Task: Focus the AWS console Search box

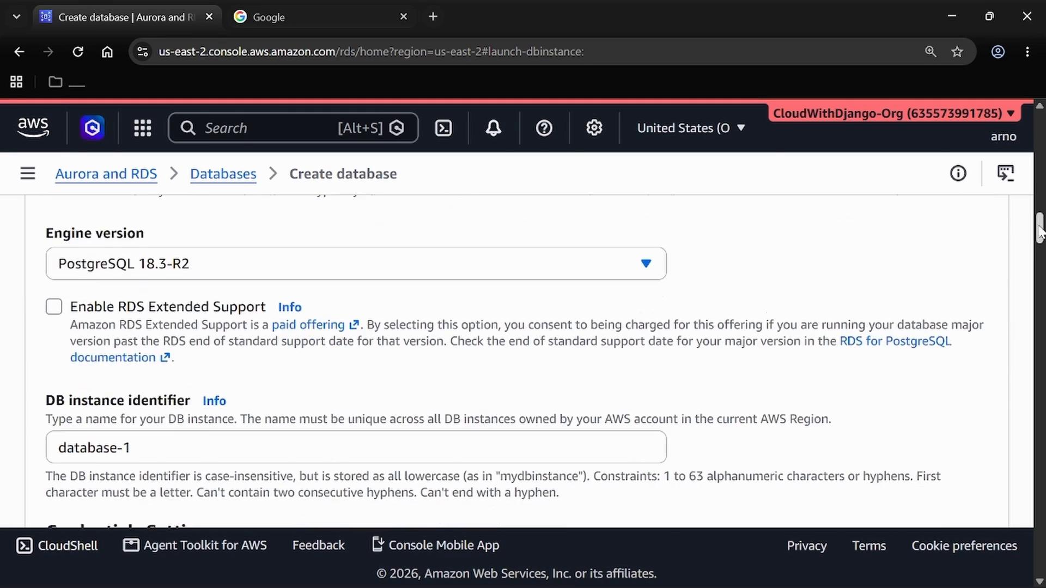Action: (x=293, y=128)
